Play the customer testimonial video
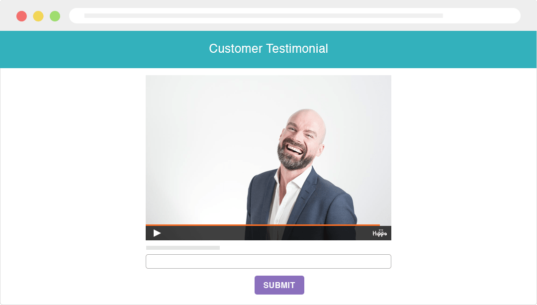537x305 pixels. [x=157, y=233]
